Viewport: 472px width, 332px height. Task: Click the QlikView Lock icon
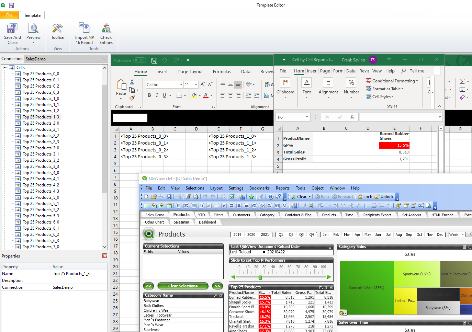tap(365, 197)
